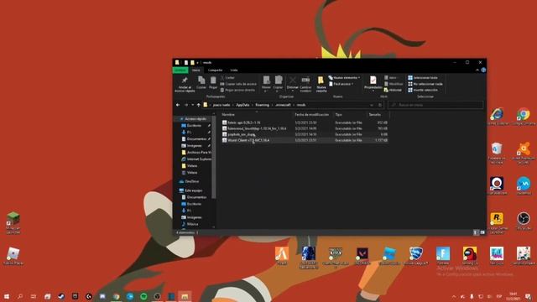Image resolution: width=537 pixels, height=302 pixels.
Task: Open Among Us desktop shortcut
Action: coord(470,256)
